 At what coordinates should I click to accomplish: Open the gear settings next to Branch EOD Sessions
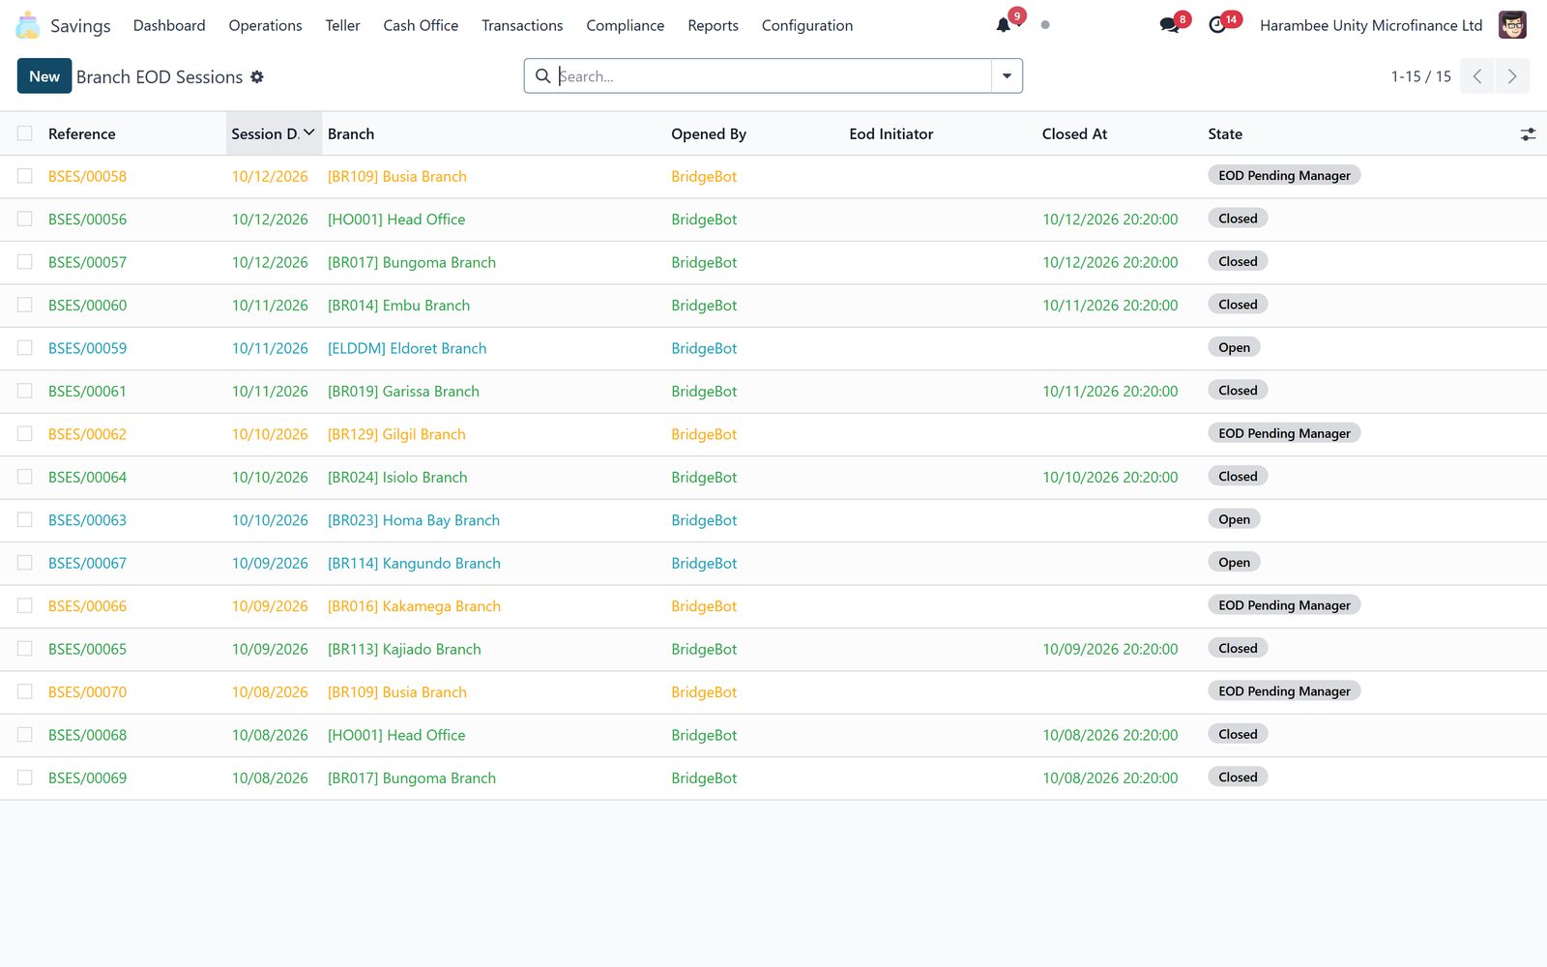257,76
